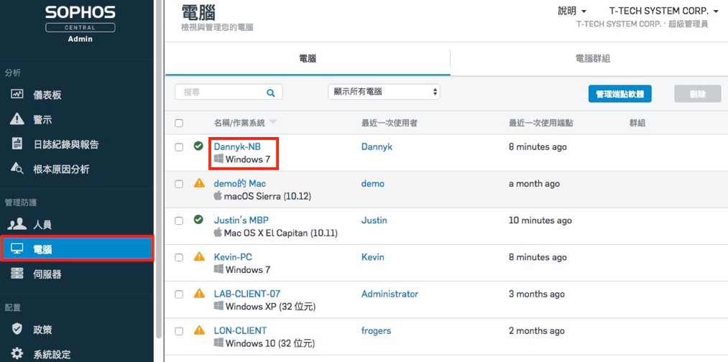Click the 伺服器 server icon
Screen dimensions: 728x362
pyautogui.click(x=17, y=274)
